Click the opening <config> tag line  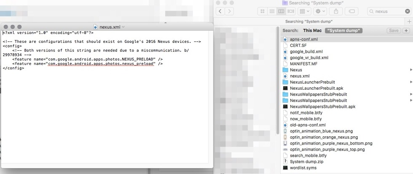coord(12,46)
